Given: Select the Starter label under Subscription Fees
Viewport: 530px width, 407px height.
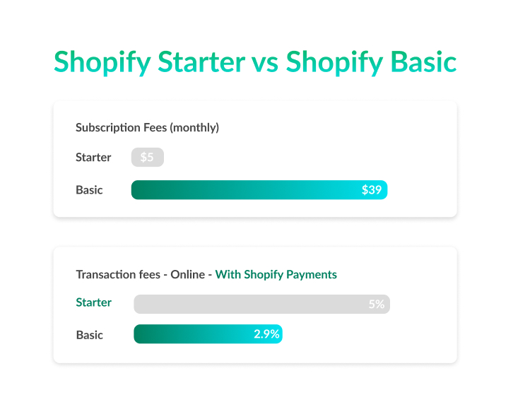Looking at the screenshot, I should pos(93,158).
